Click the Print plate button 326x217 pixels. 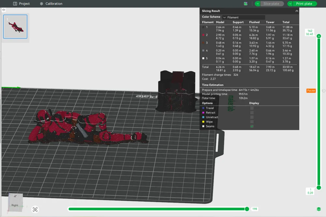point(304,4)
